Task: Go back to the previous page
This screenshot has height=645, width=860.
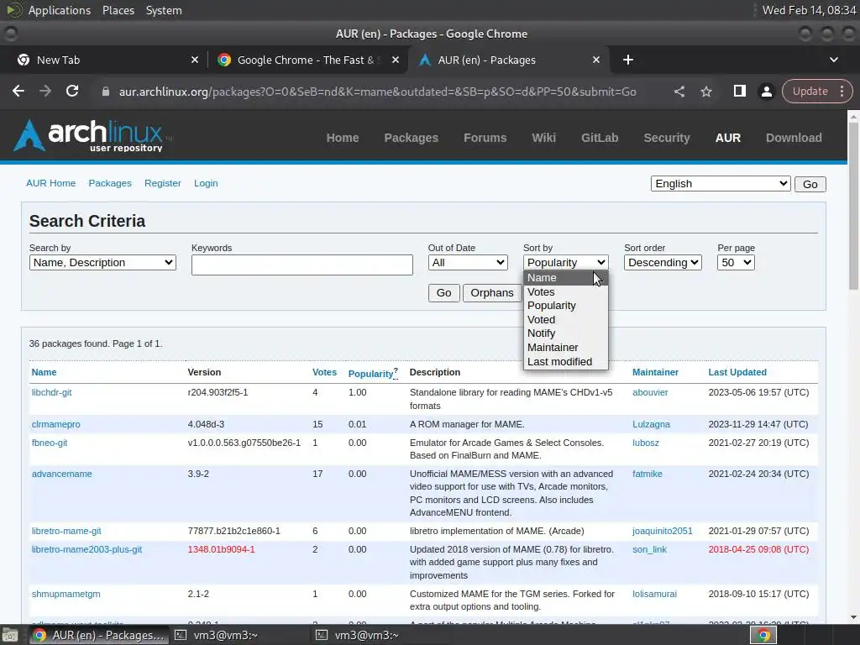Action: tap(18, 91)
